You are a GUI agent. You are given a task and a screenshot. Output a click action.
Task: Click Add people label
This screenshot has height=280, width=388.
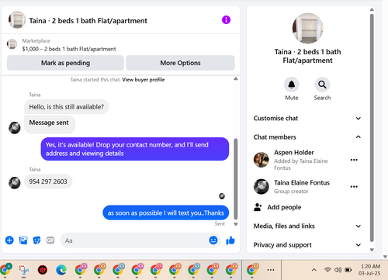point(284,207)
